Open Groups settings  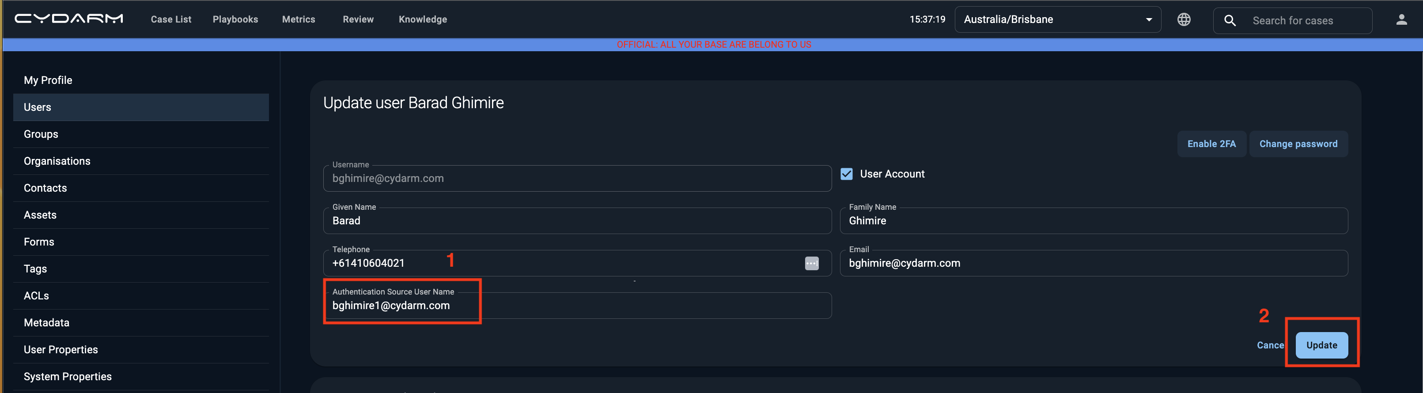(141, 134)
